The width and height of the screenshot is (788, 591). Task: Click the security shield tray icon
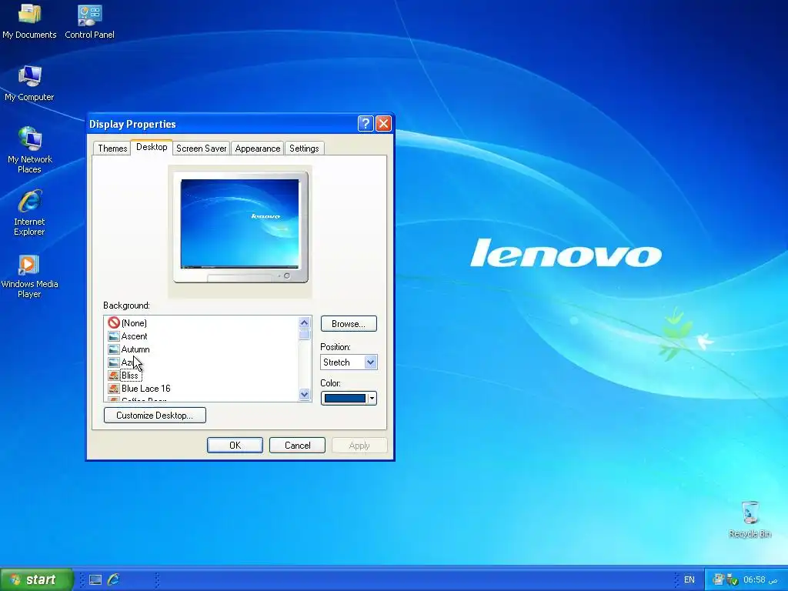click(733, 579)
